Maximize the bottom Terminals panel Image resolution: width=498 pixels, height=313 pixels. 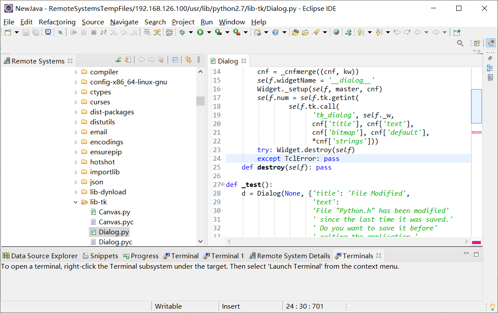[476, 254]
